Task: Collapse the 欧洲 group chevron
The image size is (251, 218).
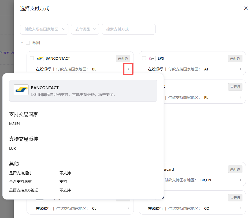Action: tap(22, 43)
